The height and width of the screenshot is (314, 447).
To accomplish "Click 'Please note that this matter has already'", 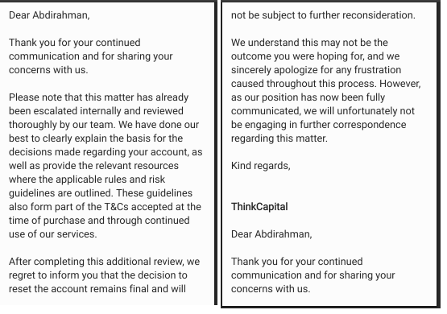I will coord(98,97).
